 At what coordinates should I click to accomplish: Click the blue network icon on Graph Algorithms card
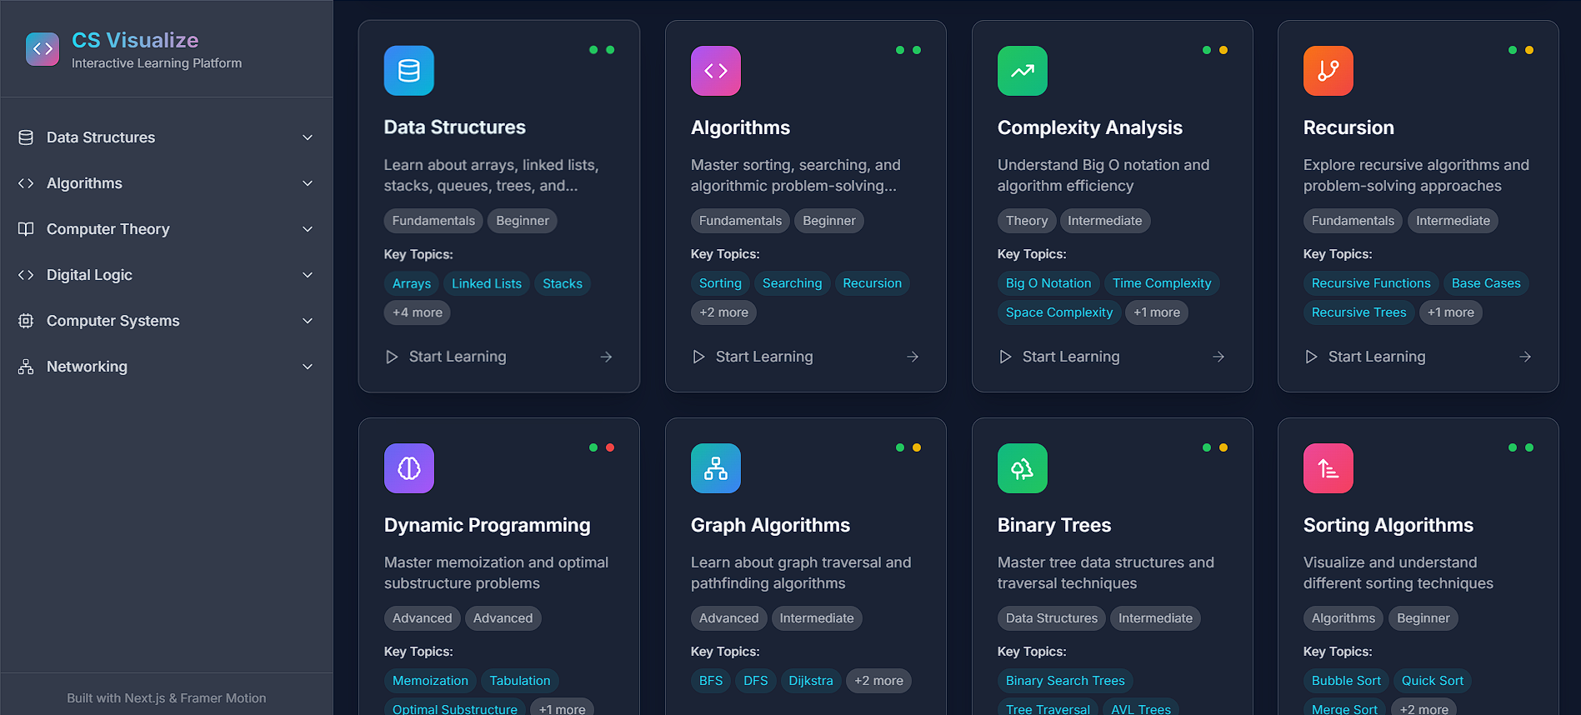pos(715,468)
